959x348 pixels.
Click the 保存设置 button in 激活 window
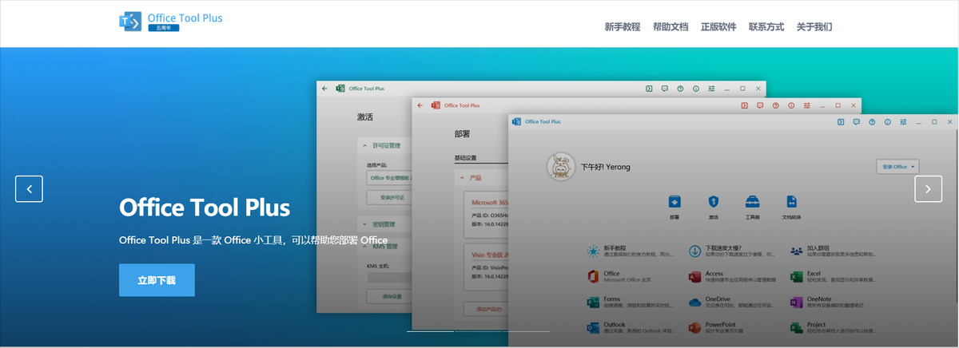click(389, 296)
